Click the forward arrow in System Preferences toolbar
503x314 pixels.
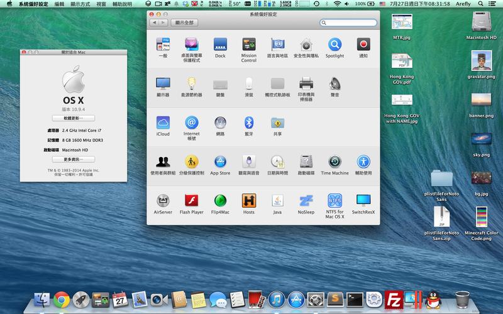(x=163, y=23)
